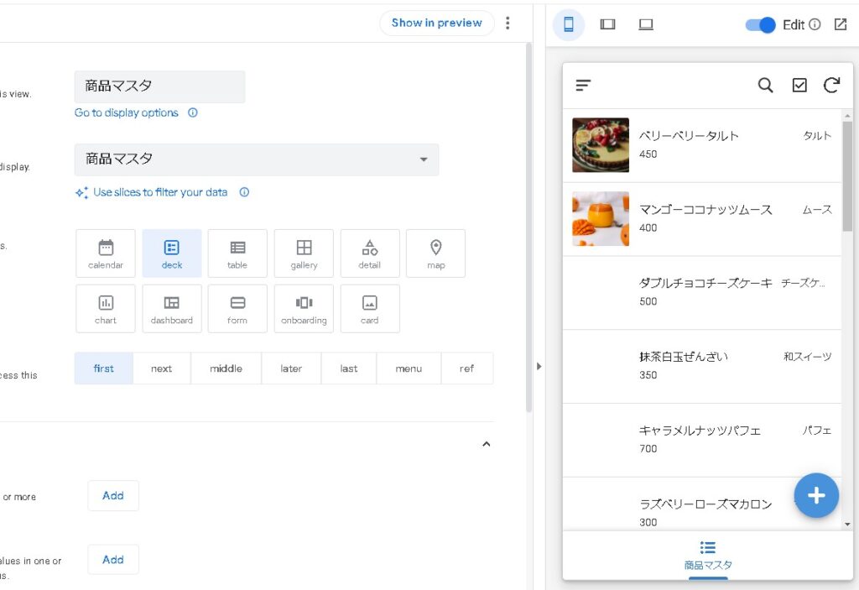Click the Show in preview button

(x=436, y=23)
